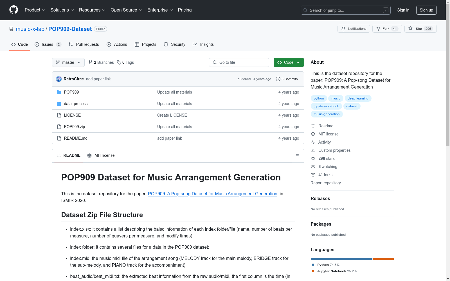
Task: Click the tag icon beside 0 Tags
Action: click(119, 62)
